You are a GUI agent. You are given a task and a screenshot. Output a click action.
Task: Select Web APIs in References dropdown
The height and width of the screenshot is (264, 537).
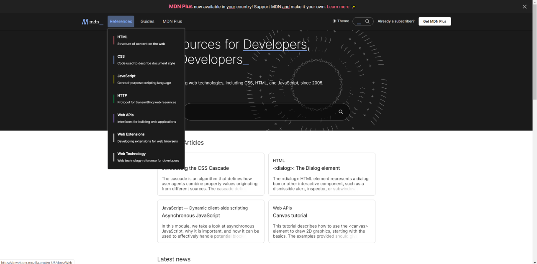[146, 118]
